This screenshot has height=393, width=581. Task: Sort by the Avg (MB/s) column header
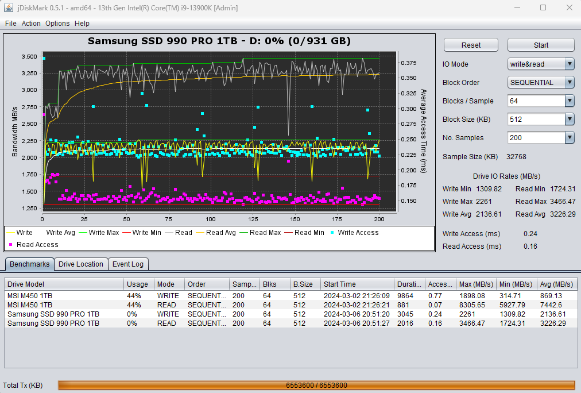coord(557,284)
